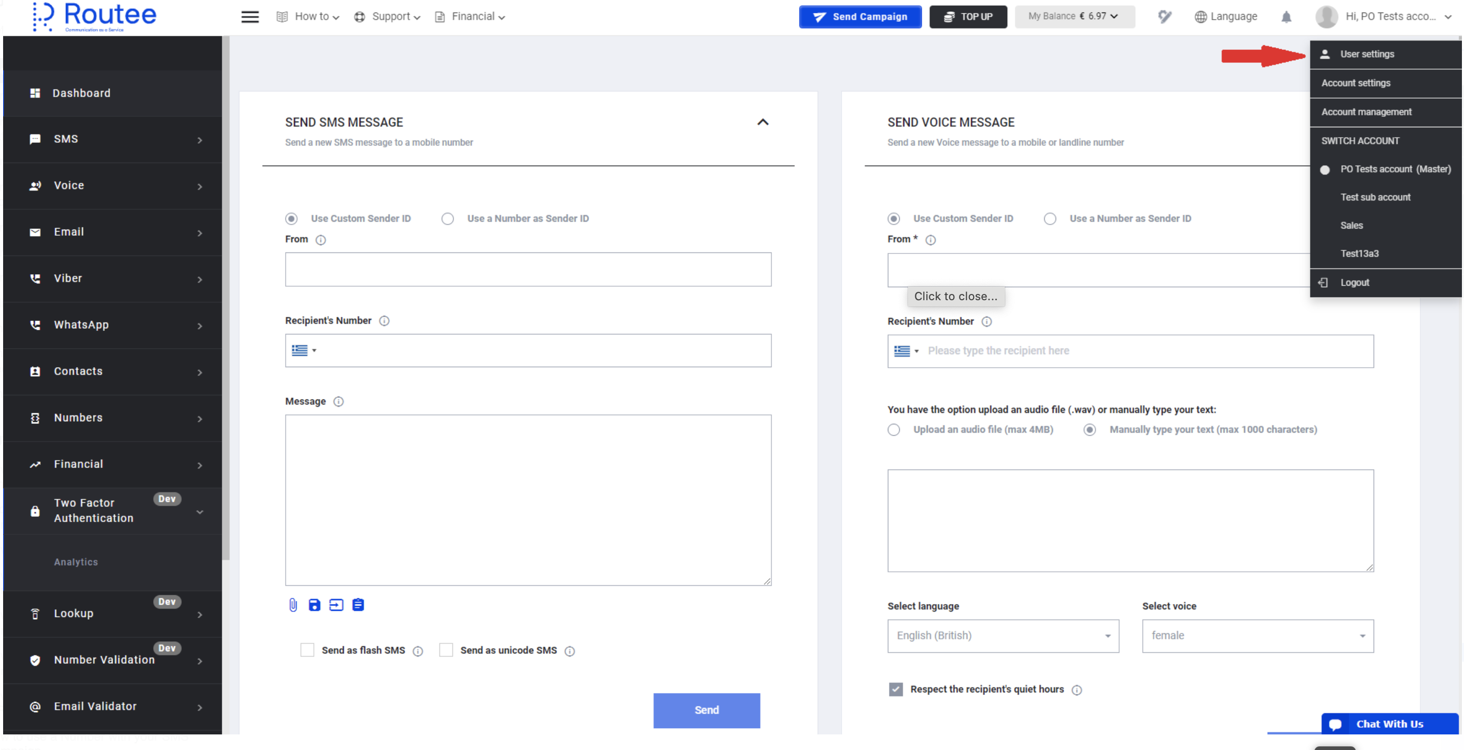Click the info icon next to Recipient's Number in SMS form

(x=384, y=321)
